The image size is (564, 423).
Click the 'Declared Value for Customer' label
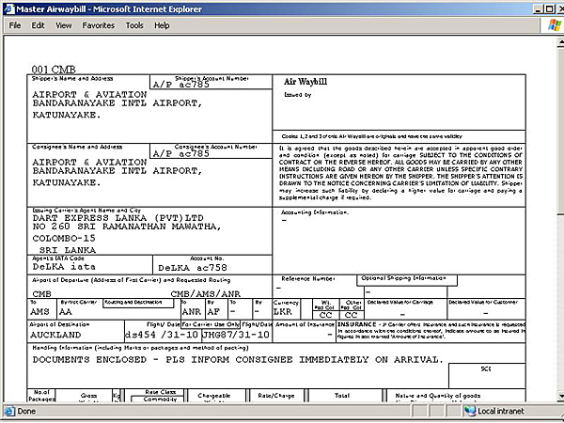[483, 302]
